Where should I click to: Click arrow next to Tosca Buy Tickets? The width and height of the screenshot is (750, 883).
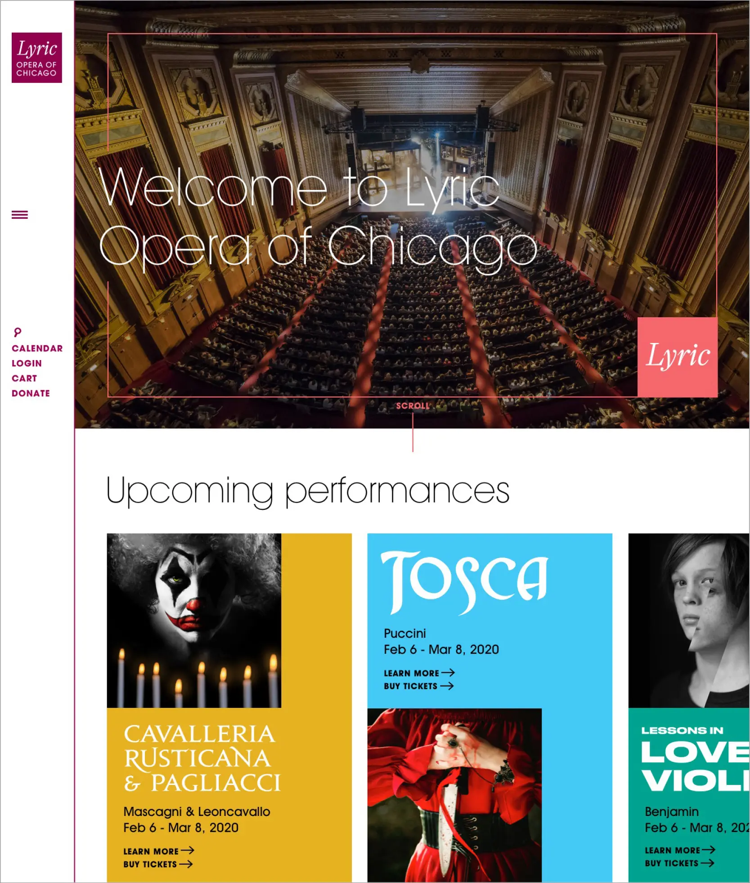(447, 686)
